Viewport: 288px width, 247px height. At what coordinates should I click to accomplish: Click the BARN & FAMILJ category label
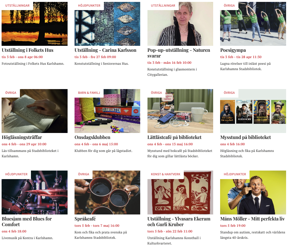(x=89, y=93)
